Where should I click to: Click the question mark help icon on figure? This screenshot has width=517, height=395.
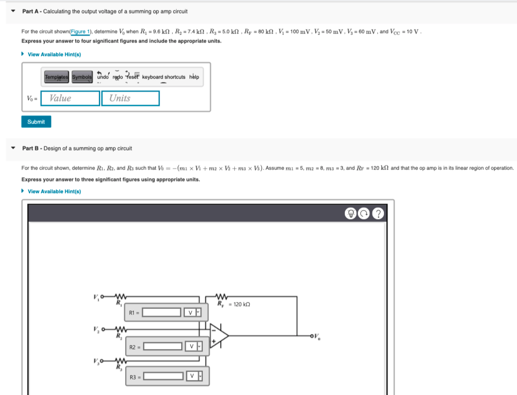coord(378,213)
